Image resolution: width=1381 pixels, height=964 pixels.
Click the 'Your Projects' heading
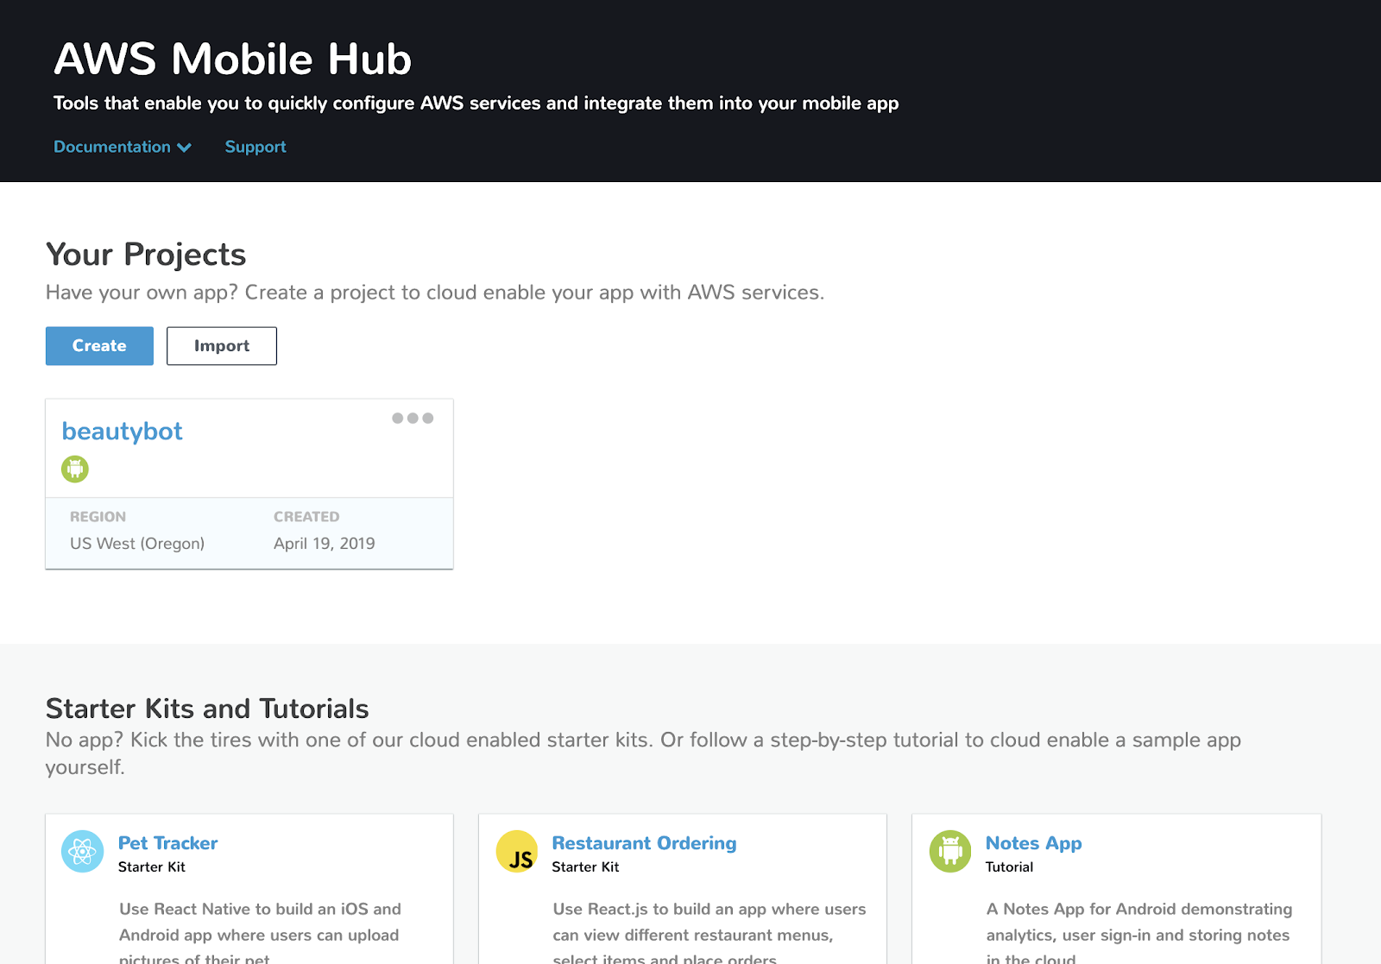(146, 255)
